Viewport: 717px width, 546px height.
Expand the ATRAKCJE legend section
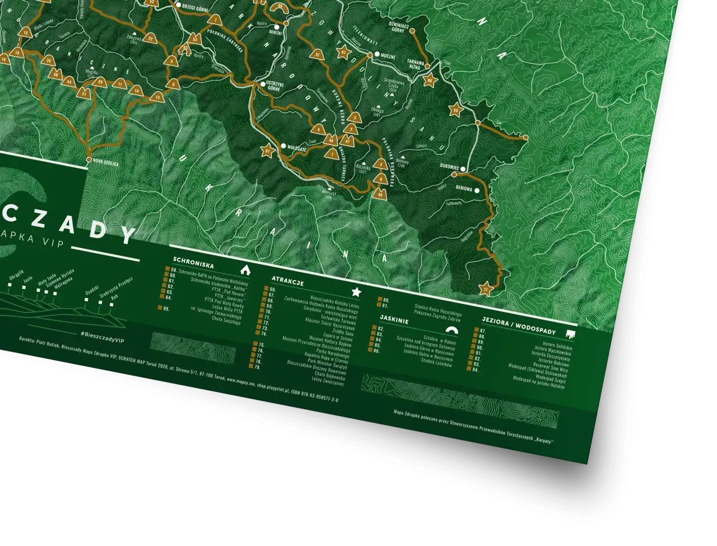click(287, 281)
